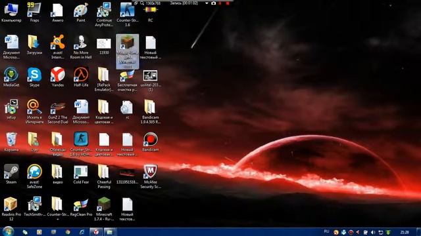
Task: Open the Cheerful Passing folder
Action: pyautogui.click(x=104, y=176)
